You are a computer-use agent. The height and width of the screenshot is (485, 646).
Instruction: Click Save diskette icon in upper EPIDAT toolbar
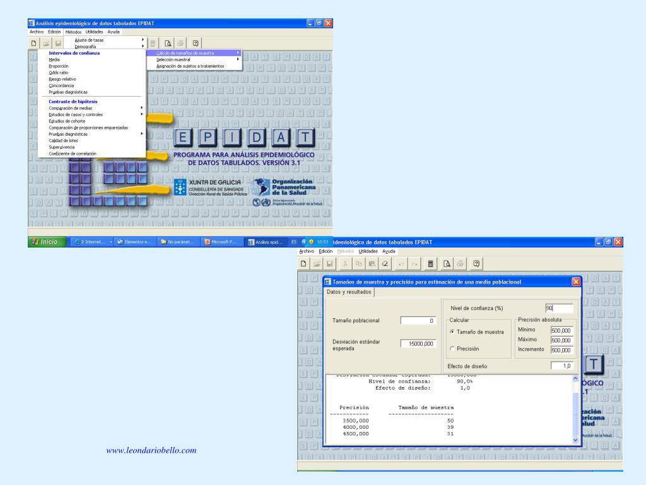(58, 44)
